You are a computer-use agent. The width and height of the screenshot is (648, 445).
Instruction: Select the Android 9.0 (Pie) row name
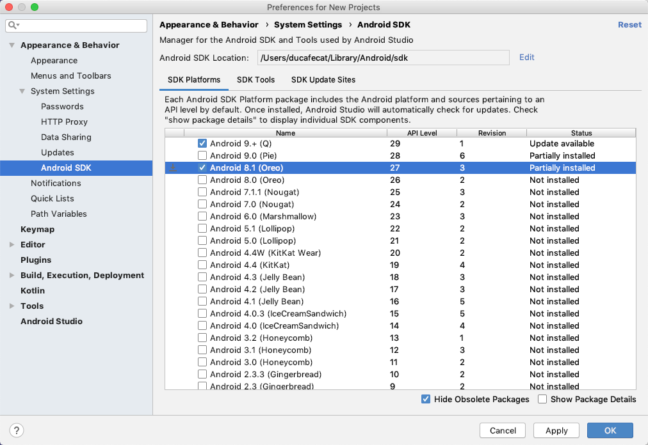(x=243, y=155)
